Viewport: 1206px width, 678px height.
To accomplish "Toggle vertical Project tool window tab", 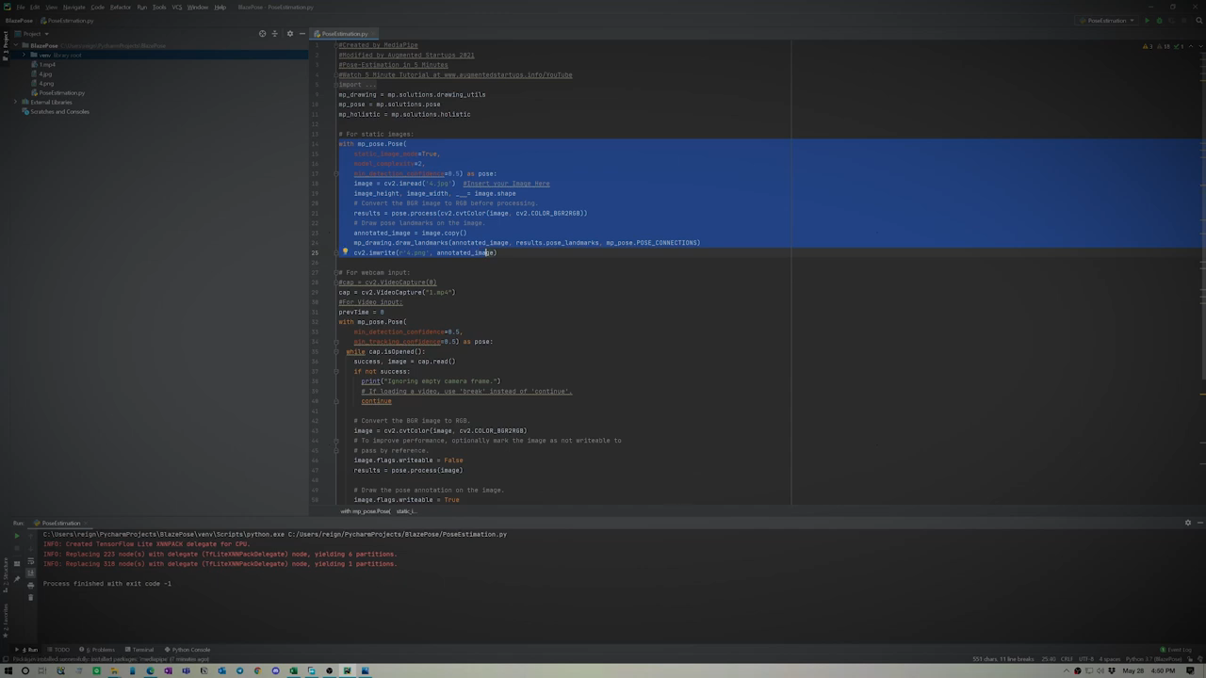I will [x=4, y=46].
